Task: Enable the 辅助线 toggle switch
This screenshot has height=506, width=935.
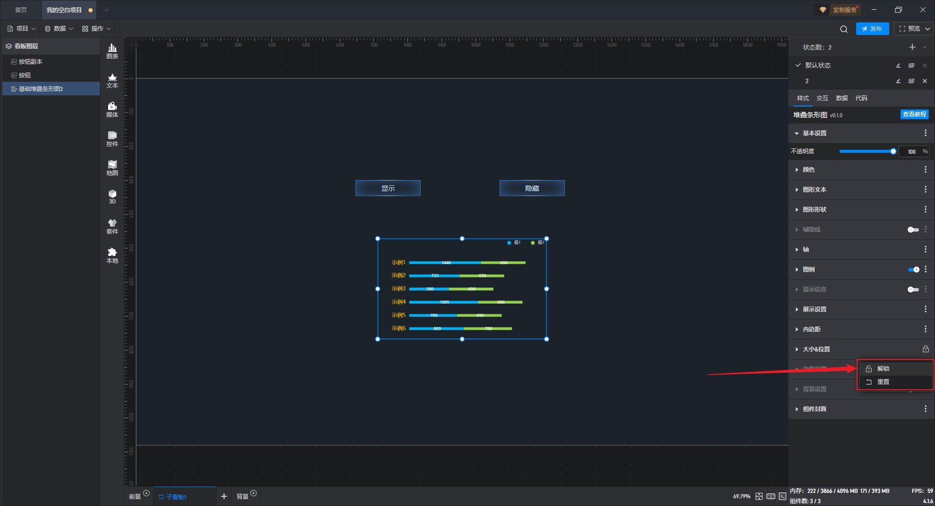Action: point(913,230)
